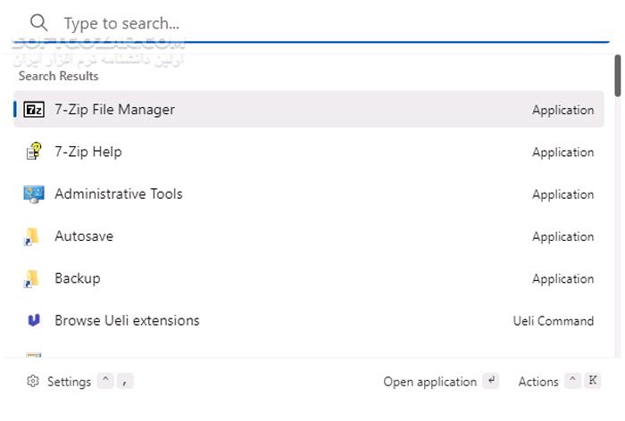Click the Administrative Tools icon
The height and width of the screenshot is (421, 625).
tap(34, 194)
